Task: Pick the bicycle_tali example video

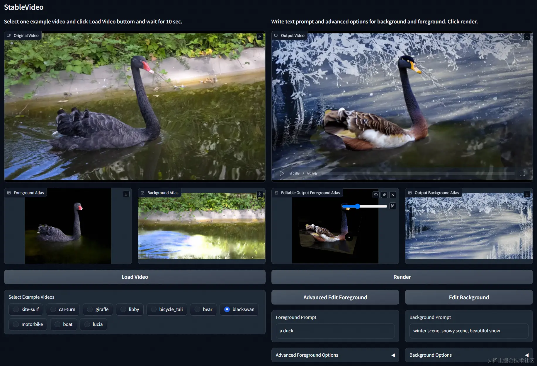Action: tap(167, 309)
